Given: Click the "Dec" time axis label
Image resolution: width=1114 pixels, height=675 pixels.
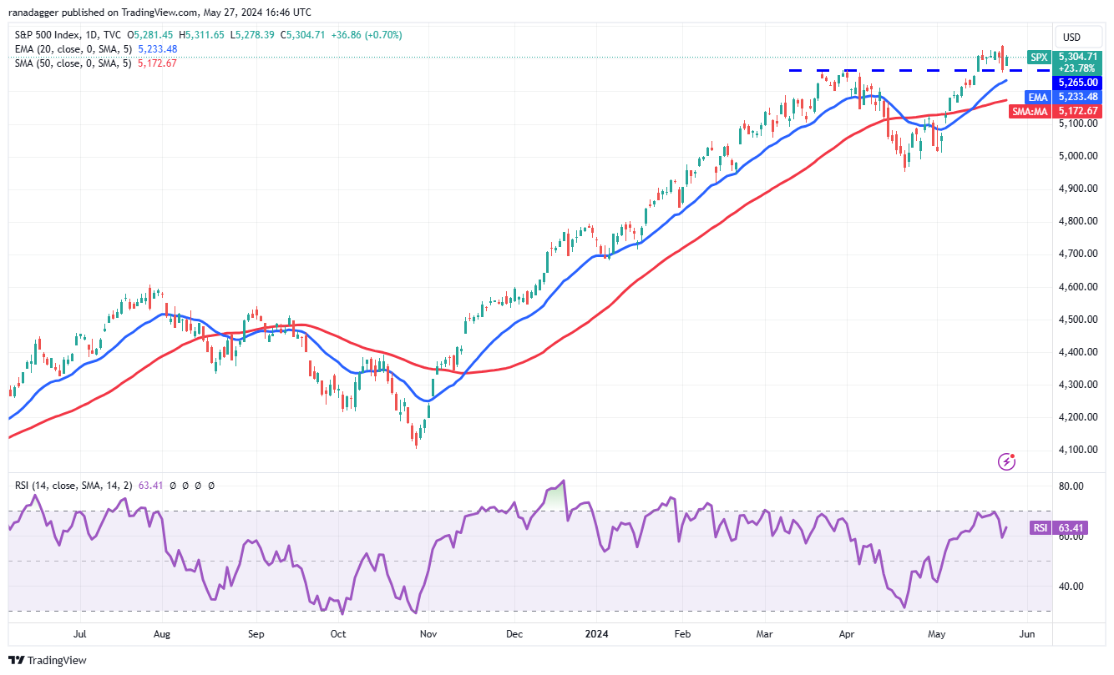Looking at the screenshot, I should pyautogui.click(x=514, y=634).
